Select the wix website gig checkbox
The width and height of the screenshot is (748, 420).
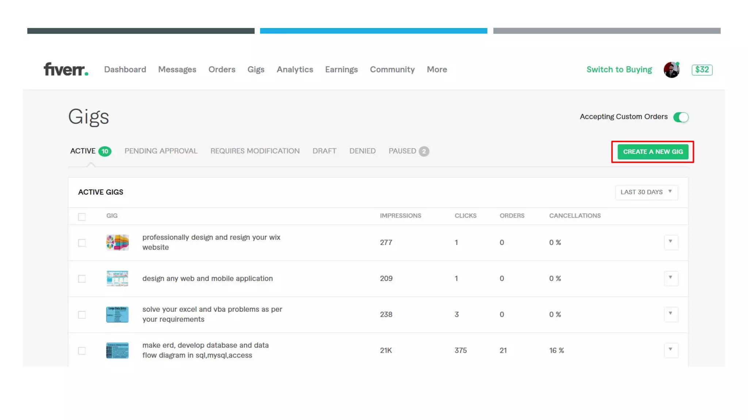82,243
